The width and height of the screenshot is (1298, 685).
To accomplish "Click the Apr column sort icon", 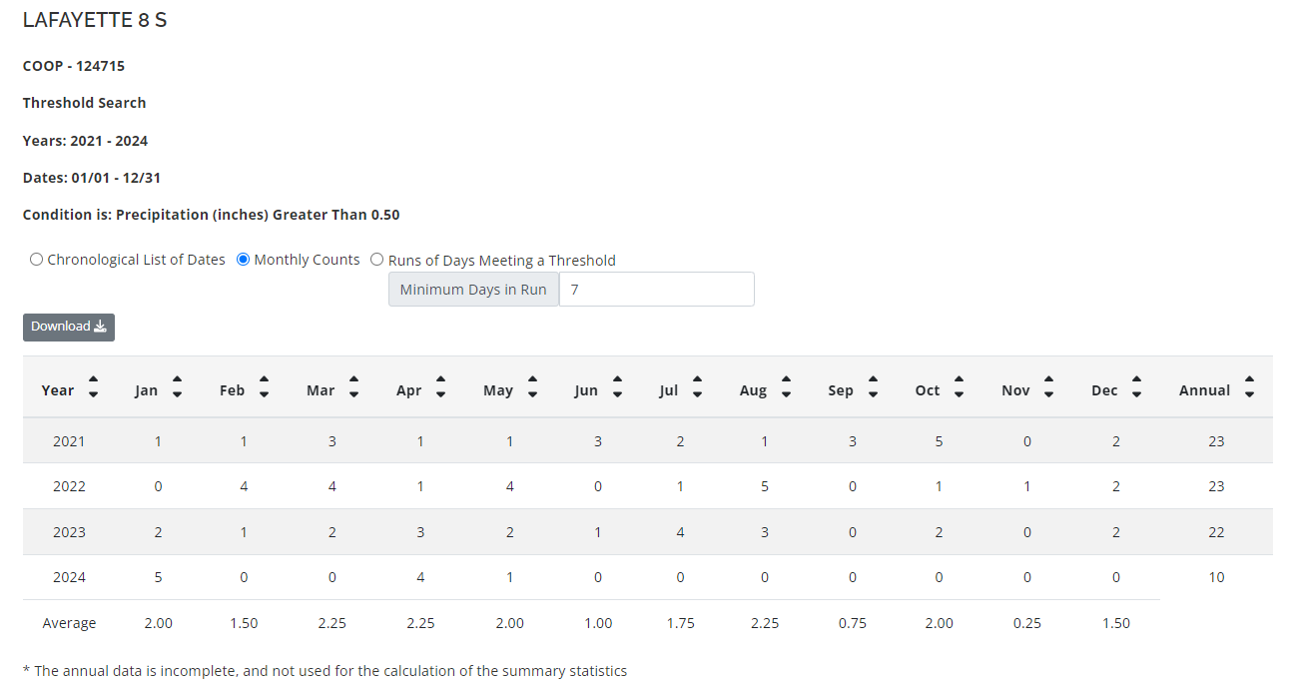I will [440, 387].
